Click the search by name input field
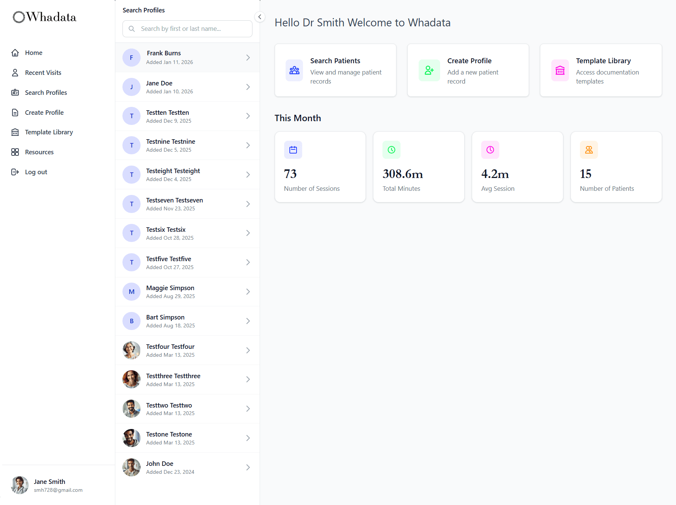 (187, 29)
